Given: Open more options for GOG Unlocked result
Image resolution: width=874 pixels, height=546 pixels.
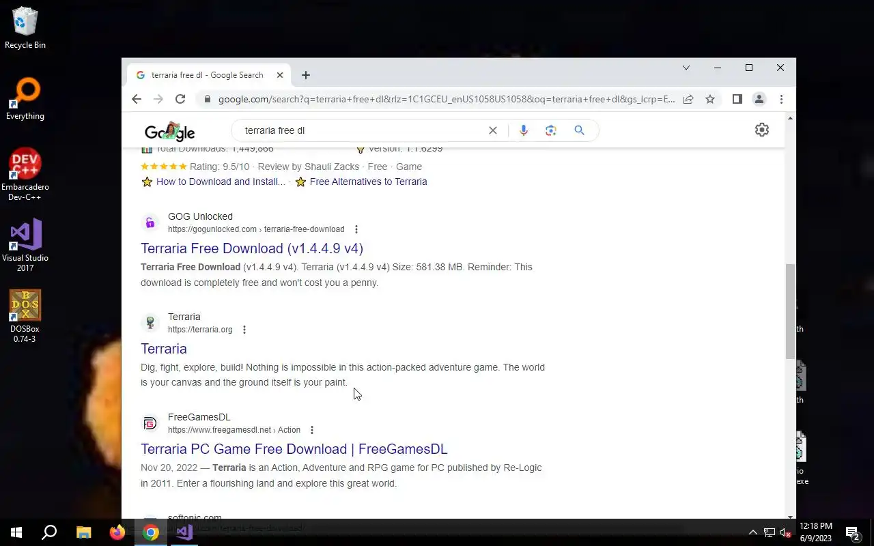Looking at the screenshot, I should (356, 229).
